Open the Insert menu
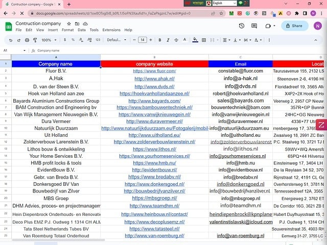Viewport: 327px width, 245px height. [x=53, y=30]
